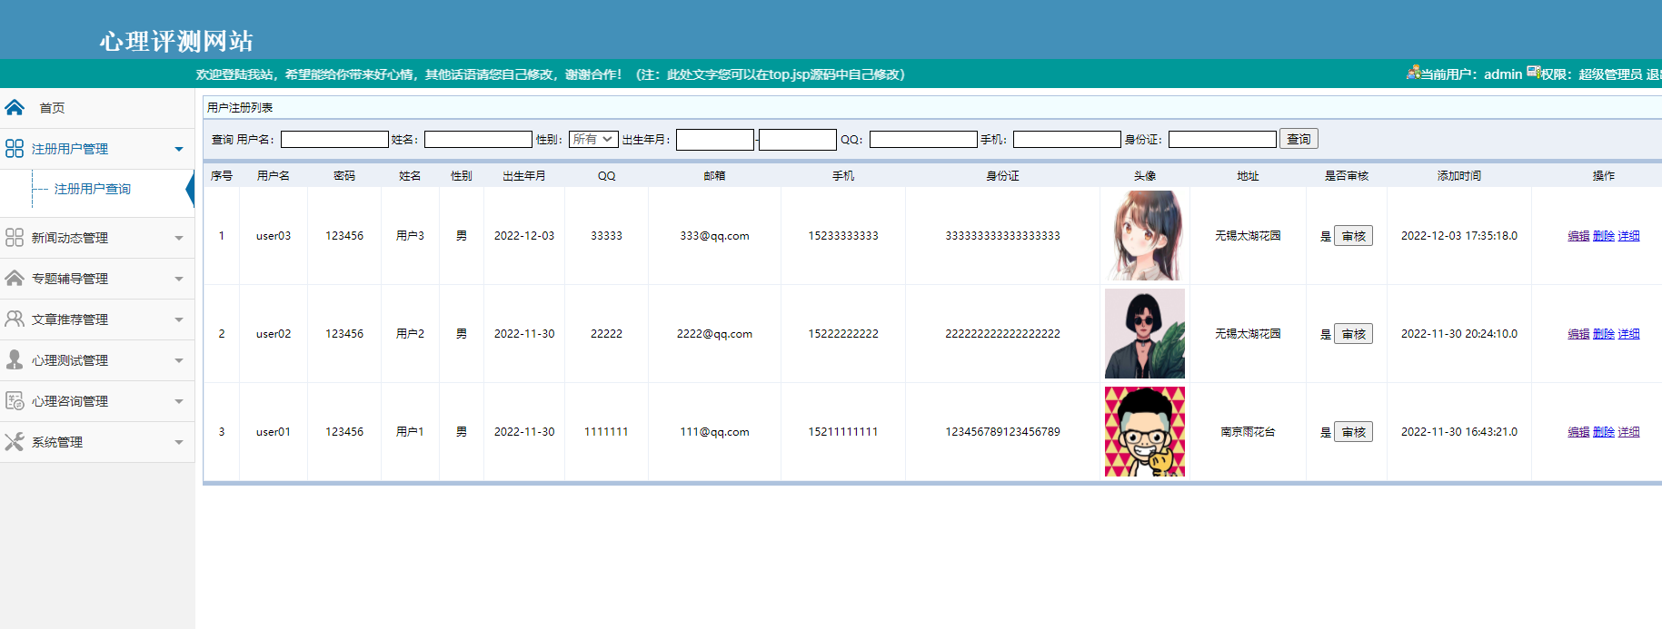Click the home icon in sidebar

click(x=15, y=108)
